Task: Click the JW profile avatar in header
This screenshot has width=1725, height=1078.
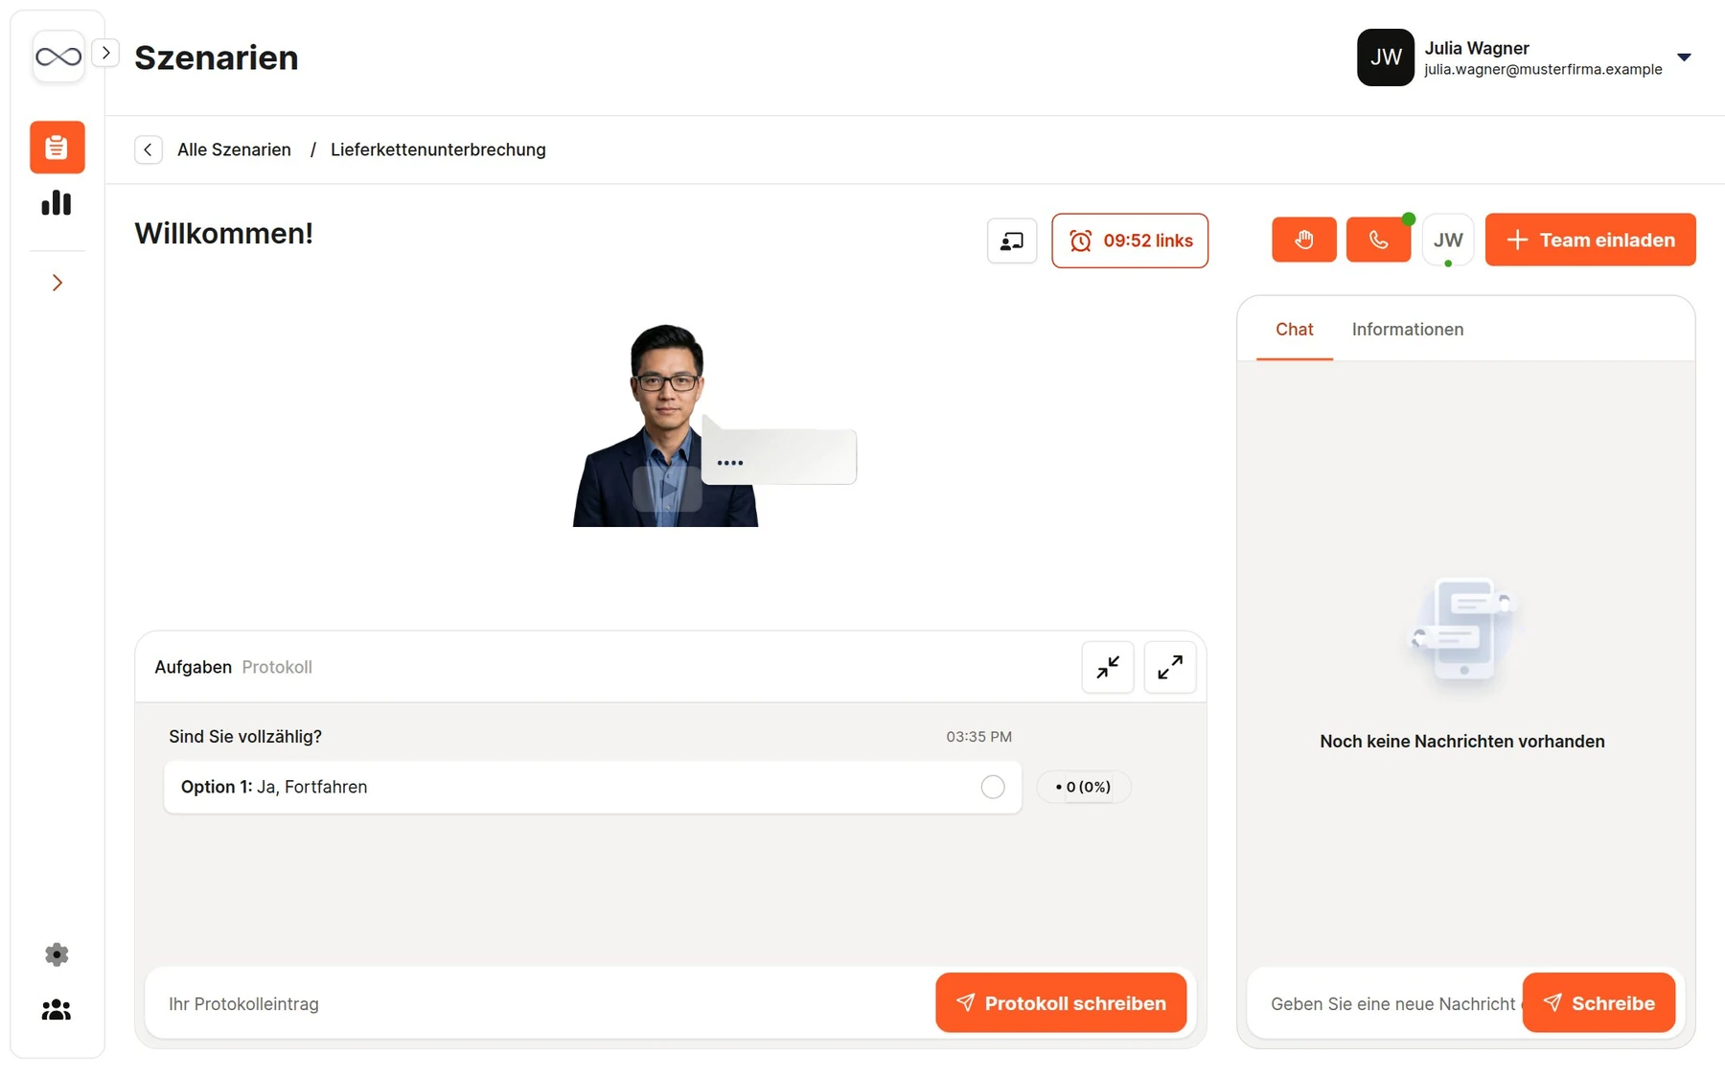Action: (x=1385, y=57)
